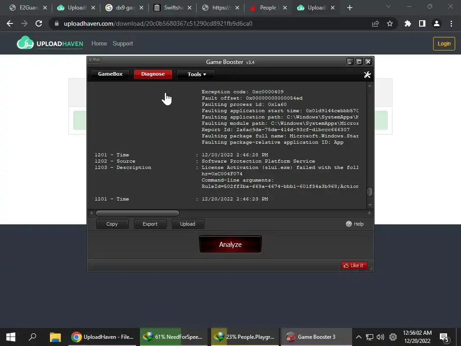This screenshot has width=461, height=346.
Task: Click the Exception code 0xc0000409 line
Action: pos(243,92)
